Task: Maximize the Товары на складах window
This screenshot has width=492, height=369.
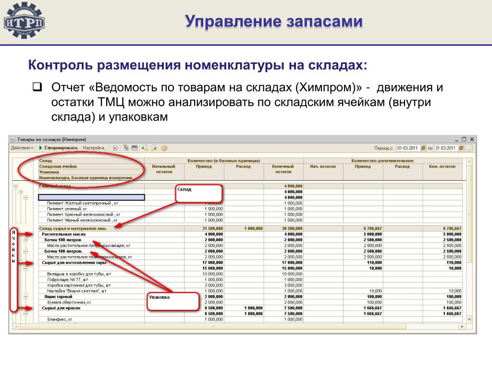Action: point(464,139)
